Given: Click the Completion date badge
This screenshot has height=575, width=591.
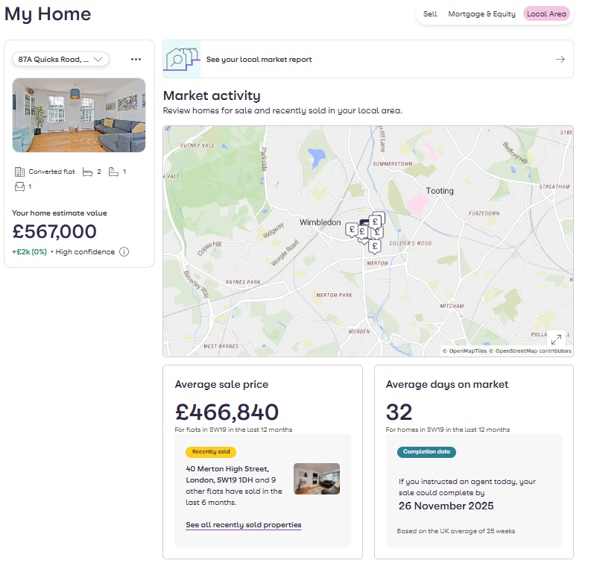Looking at the screenshot, I should (427, 452).
